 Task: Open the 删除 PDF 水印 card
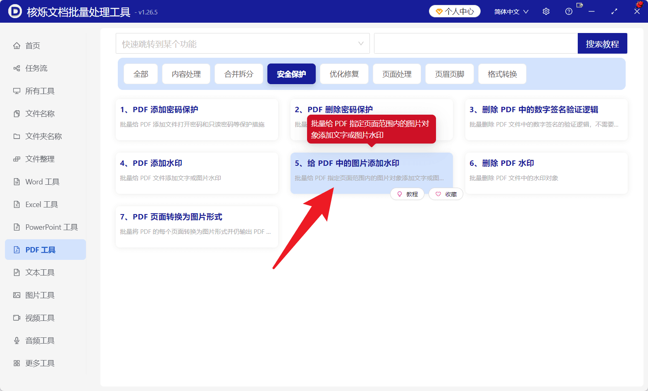(546, 173)
